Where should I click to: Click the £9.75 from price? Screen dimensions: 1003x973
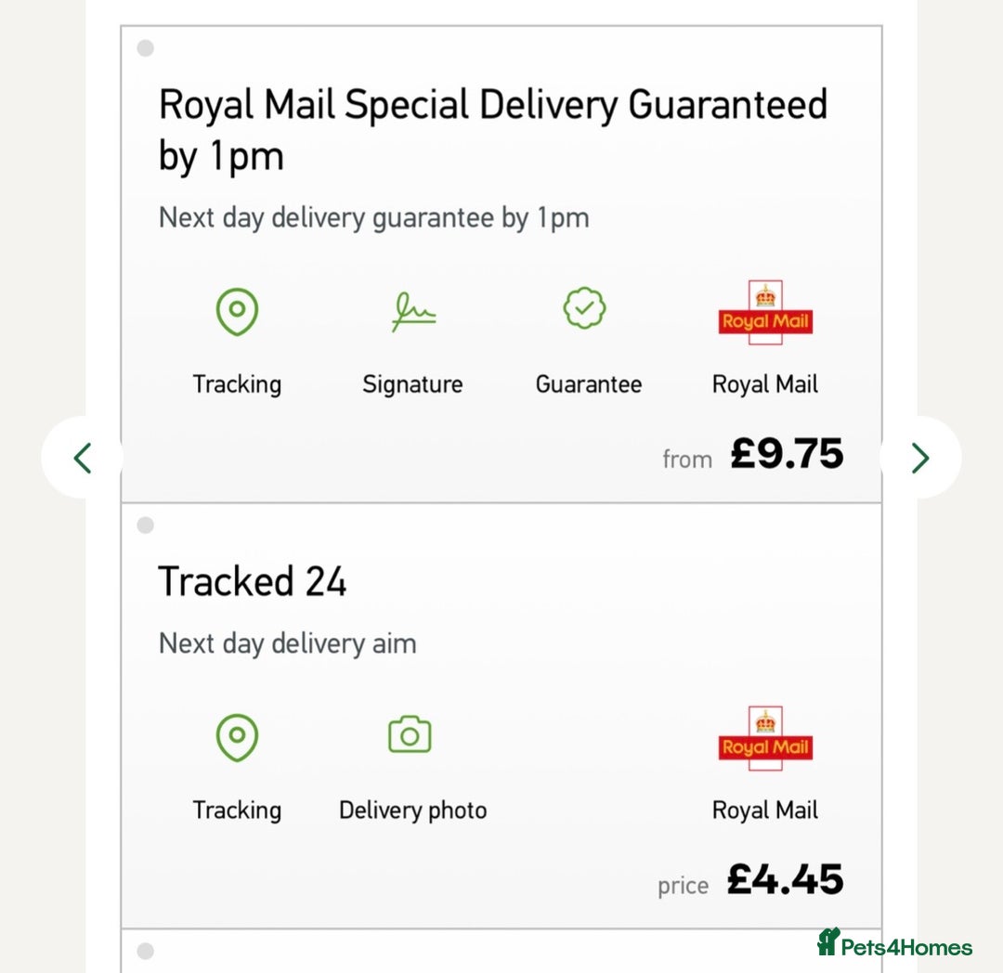[x=786, y=455]
